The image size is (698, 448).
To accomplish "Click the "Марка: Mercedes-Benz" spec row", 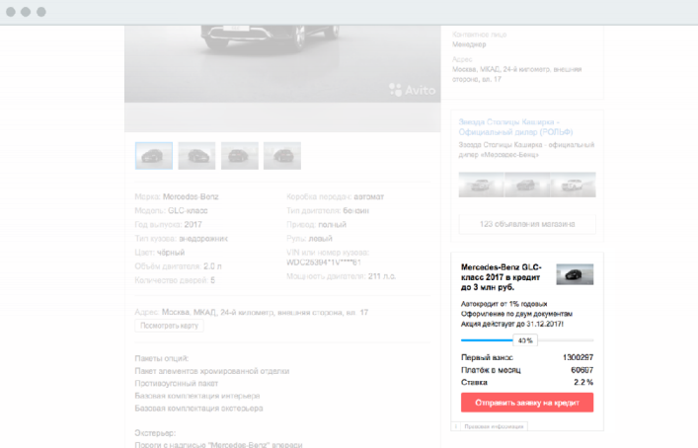I will tap(177, 196).
